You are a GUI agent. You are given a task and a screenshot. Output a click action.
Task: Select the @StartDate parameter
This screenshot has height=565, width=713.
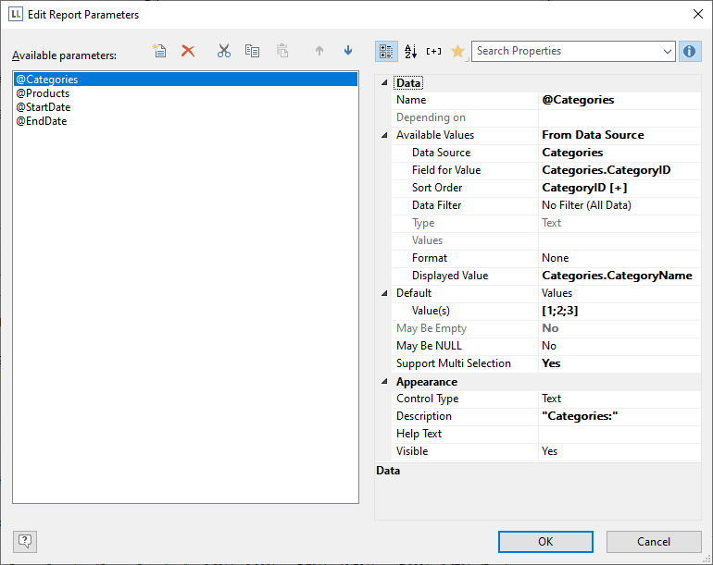[185, 107]
